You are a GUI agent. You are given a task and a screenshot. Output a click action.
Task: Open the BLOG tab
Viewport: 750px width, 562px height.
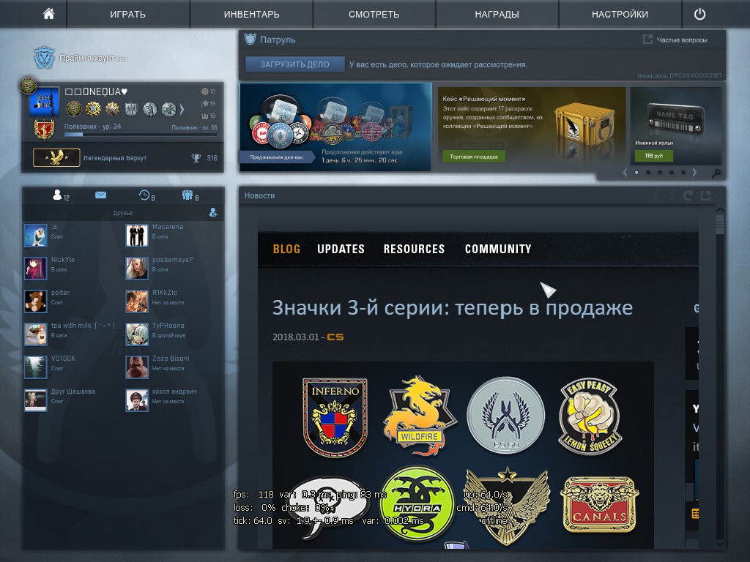[286, 249]
